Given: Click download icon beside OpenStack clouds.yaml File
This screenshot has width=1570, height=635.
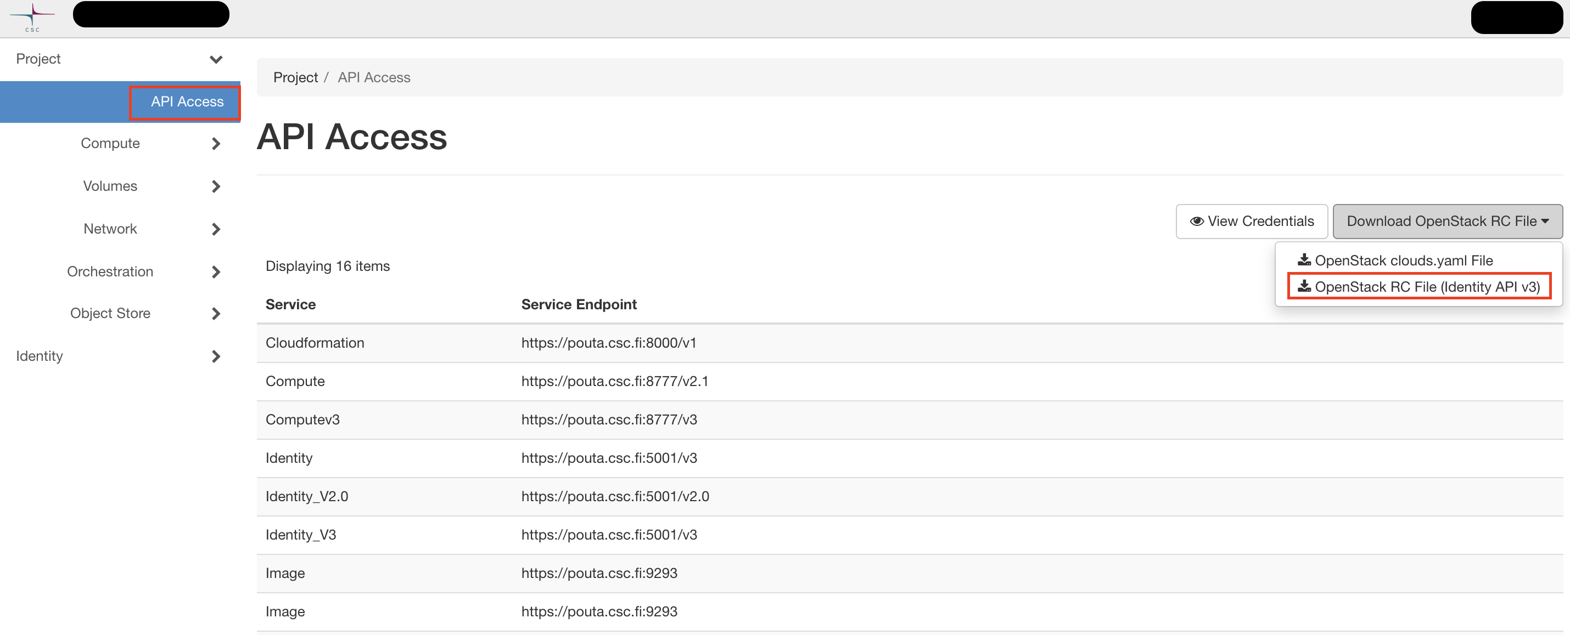Looking at the screenshot, I should coord(1305,259).
